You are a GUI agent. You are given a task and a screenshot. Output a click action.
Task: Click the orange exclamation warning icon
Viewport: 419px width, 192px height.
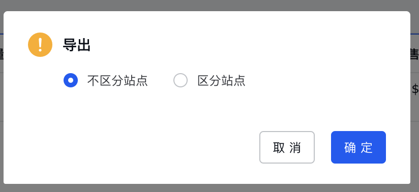coord(40,45)
